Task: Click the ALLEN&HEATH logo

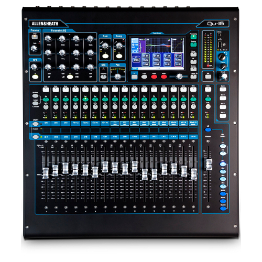Action: [x=45, y=24]
